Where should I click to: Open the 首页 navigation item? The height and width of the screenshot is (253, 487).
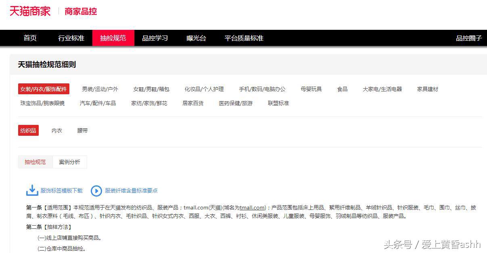click(x=30, y=38)
